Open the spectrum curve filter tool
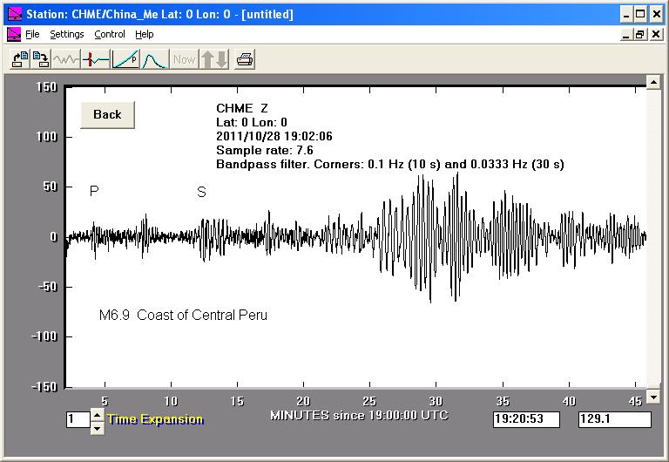Image resolution: width=669 pixels, height=462 pixels. [154, 59]
